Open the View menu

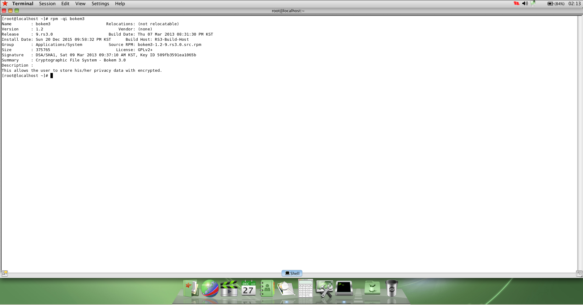point(81,4)
